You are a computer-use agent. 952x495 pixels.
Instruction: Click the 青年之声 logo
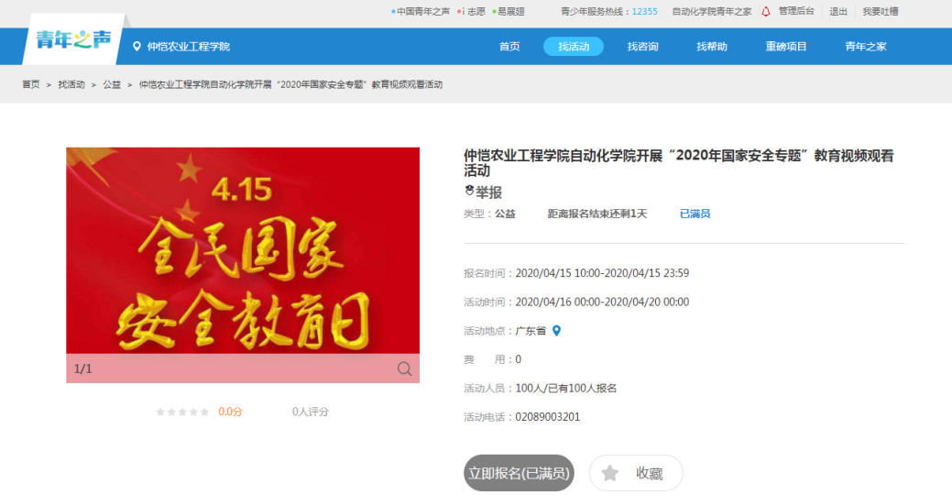pyautogui.click(x=73, y=39)
